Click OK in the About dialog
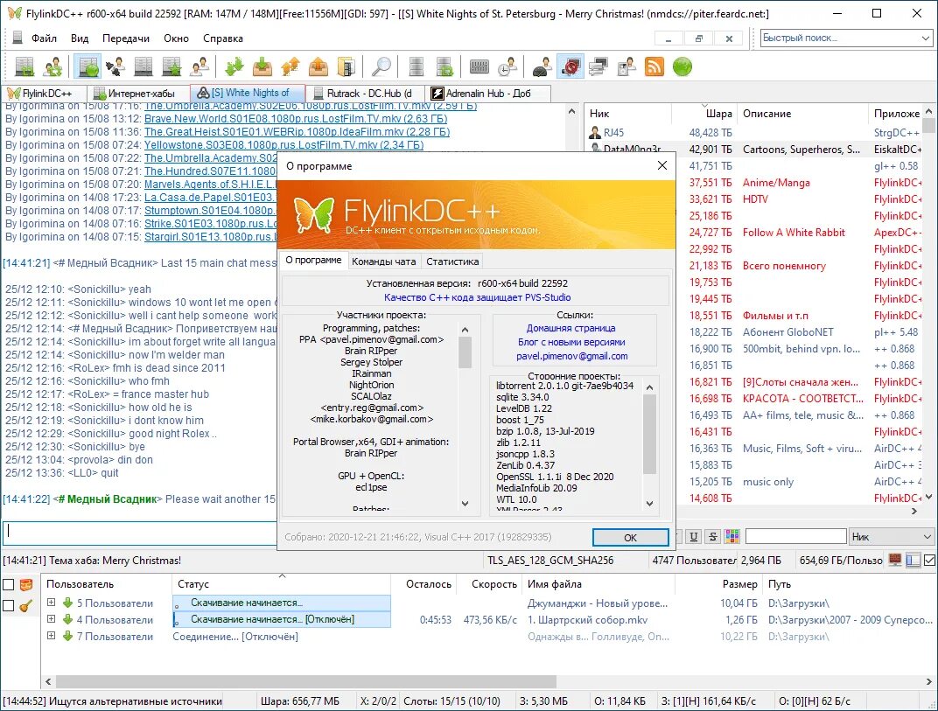 631,538
